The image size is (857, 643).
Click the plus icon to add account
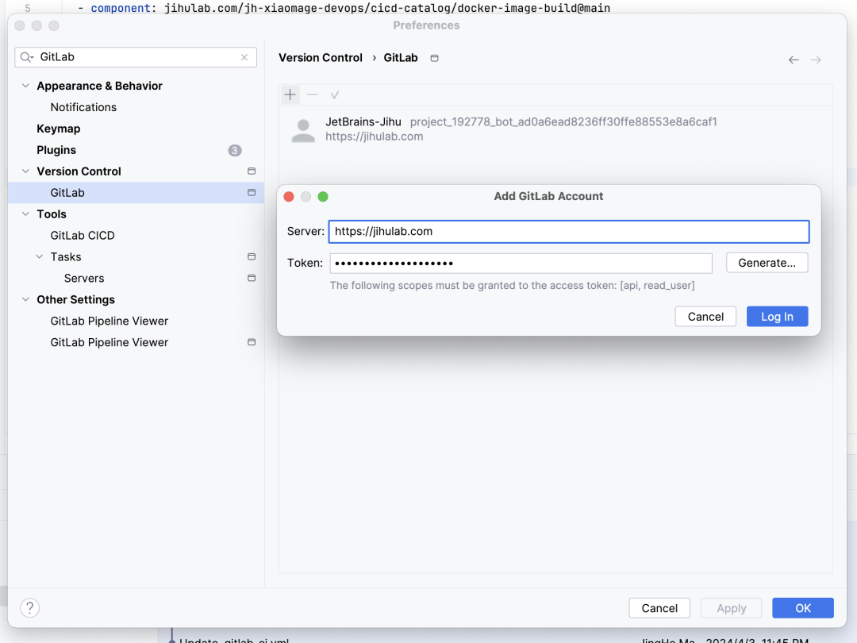pos(290,94)
